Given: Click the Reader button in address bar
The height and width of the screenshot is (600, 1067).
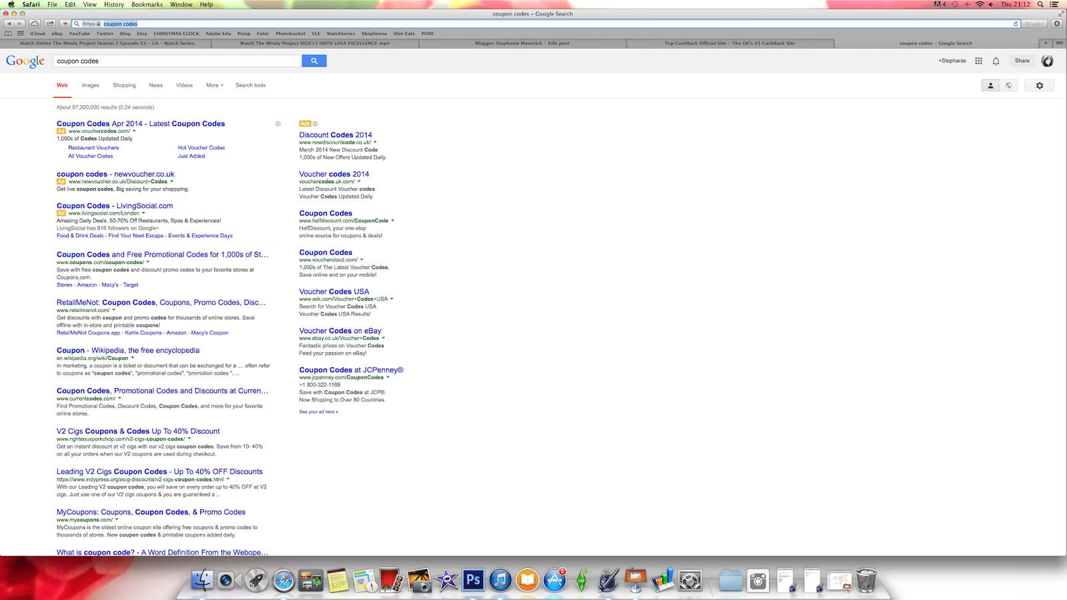Looking at the screenshot, I should click(x=1034, y=24).
